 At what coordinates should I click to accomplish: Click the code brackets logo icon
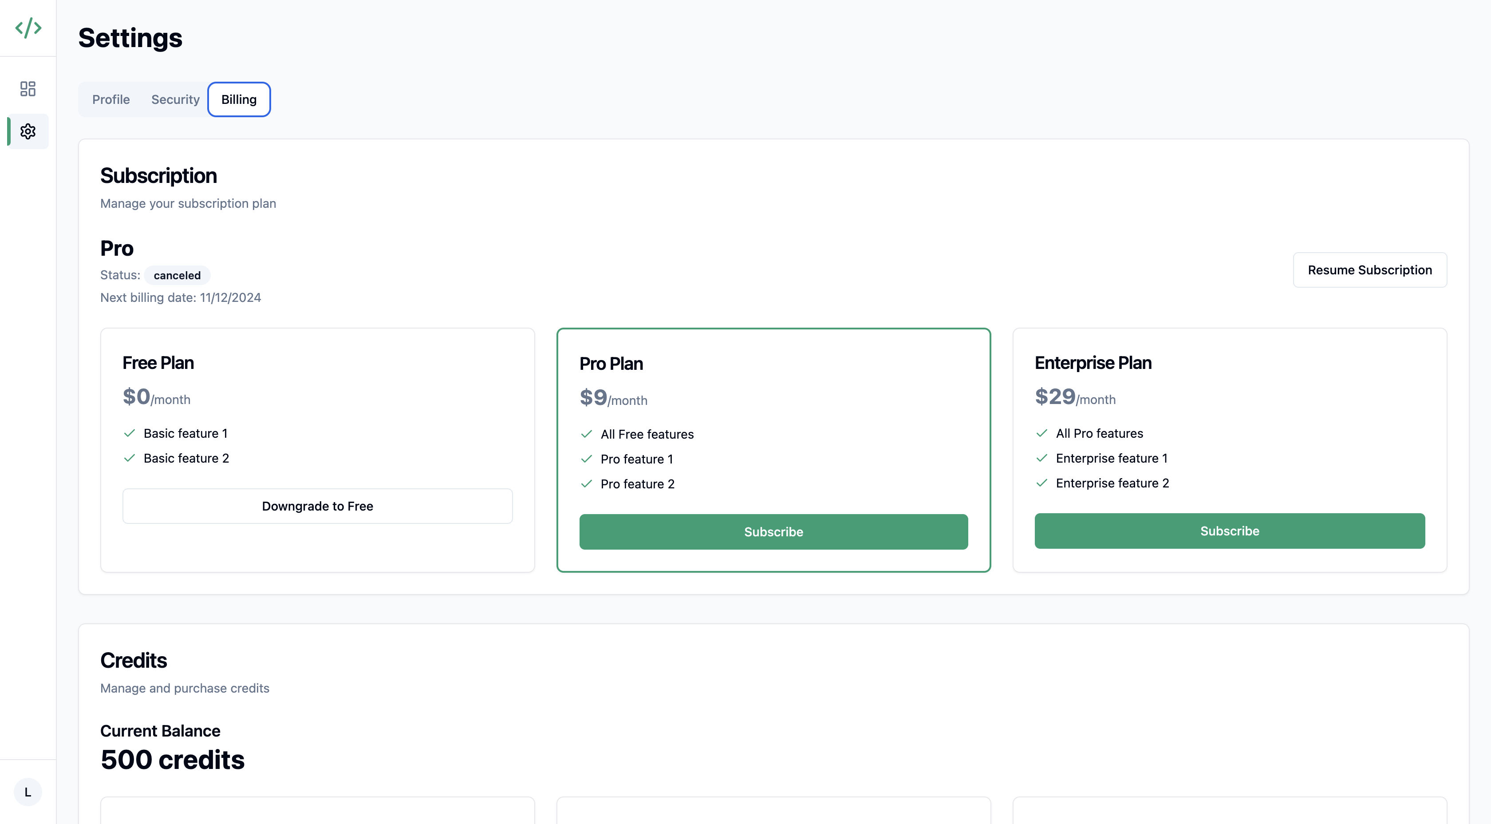[x=28, y=28]
